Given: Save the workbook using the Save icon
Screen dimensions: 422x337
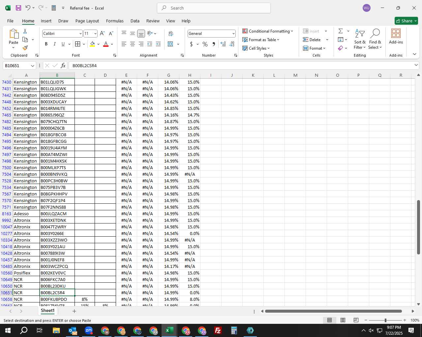Looking at the screenshot, I should pos(18,8).
